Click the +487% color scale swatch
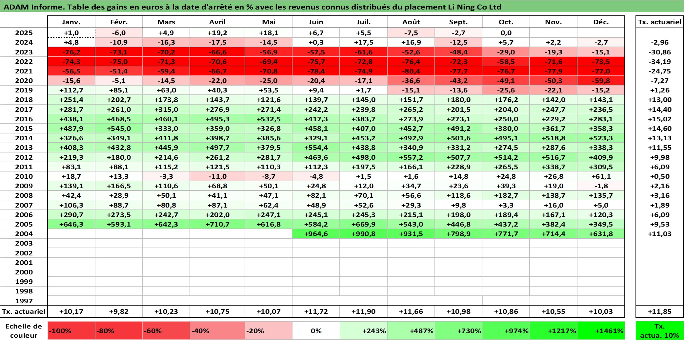This screenshot has height=340, width=684. coord(411,330)
